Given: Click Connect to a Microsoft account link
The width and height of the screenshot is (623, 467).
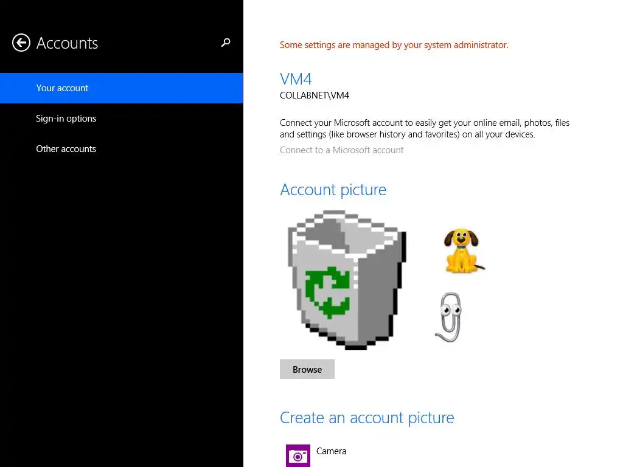Looking at the screenshot, I should coord(341,150).
